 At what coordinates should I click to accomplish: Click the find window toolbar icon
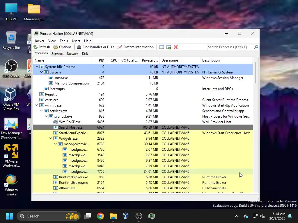[162, 47]
